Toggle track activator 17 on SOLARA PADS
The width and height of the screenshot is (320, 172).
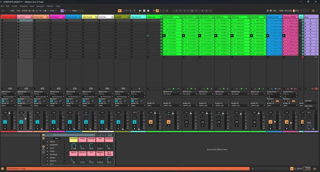pos(270,122)
